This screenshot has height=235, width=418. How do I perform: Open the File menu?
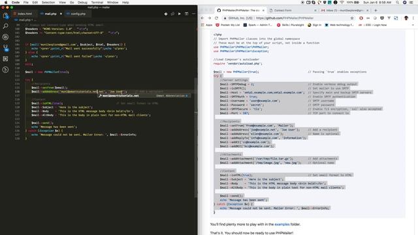pyautogui.click(x=26, y=3)
